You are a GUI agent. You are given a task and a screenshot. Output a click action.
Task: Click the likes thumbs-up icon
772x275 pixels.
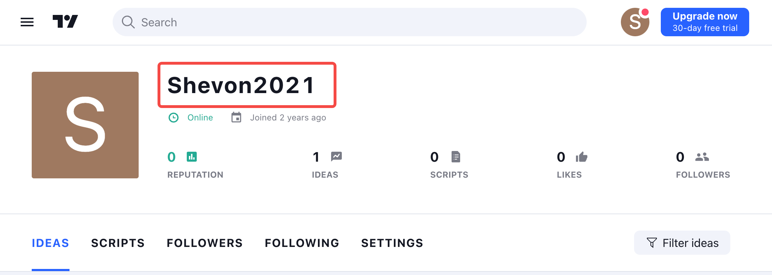point(581,157)
